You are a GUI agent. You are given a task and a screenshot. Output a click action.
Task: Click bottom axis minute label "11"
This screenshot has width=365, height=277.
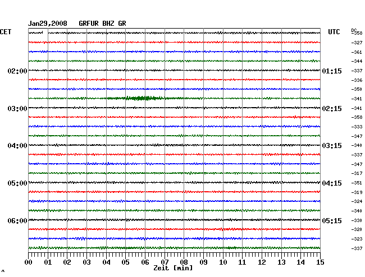pos(242,262)
